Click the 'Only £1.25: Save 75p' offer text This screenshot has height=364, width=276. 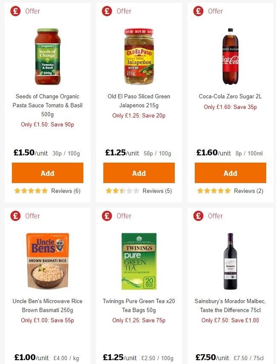139,320
